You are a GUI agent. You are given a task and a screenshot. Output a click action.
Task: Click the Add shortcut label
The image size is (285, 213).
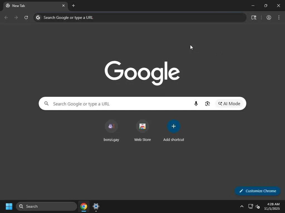tap(174, 140)
